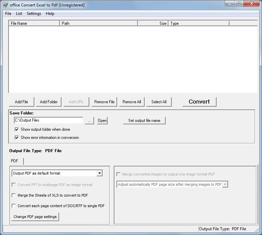Image resolution: width=262 pixels, height=235 pixels.
Task: Click Change PDF page settings button
Action: point(35,217)
